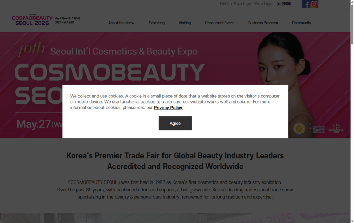Viewport: 354px width, 223px height.
Task: Expand the Exhibiting menu
Action: point(157,23)
